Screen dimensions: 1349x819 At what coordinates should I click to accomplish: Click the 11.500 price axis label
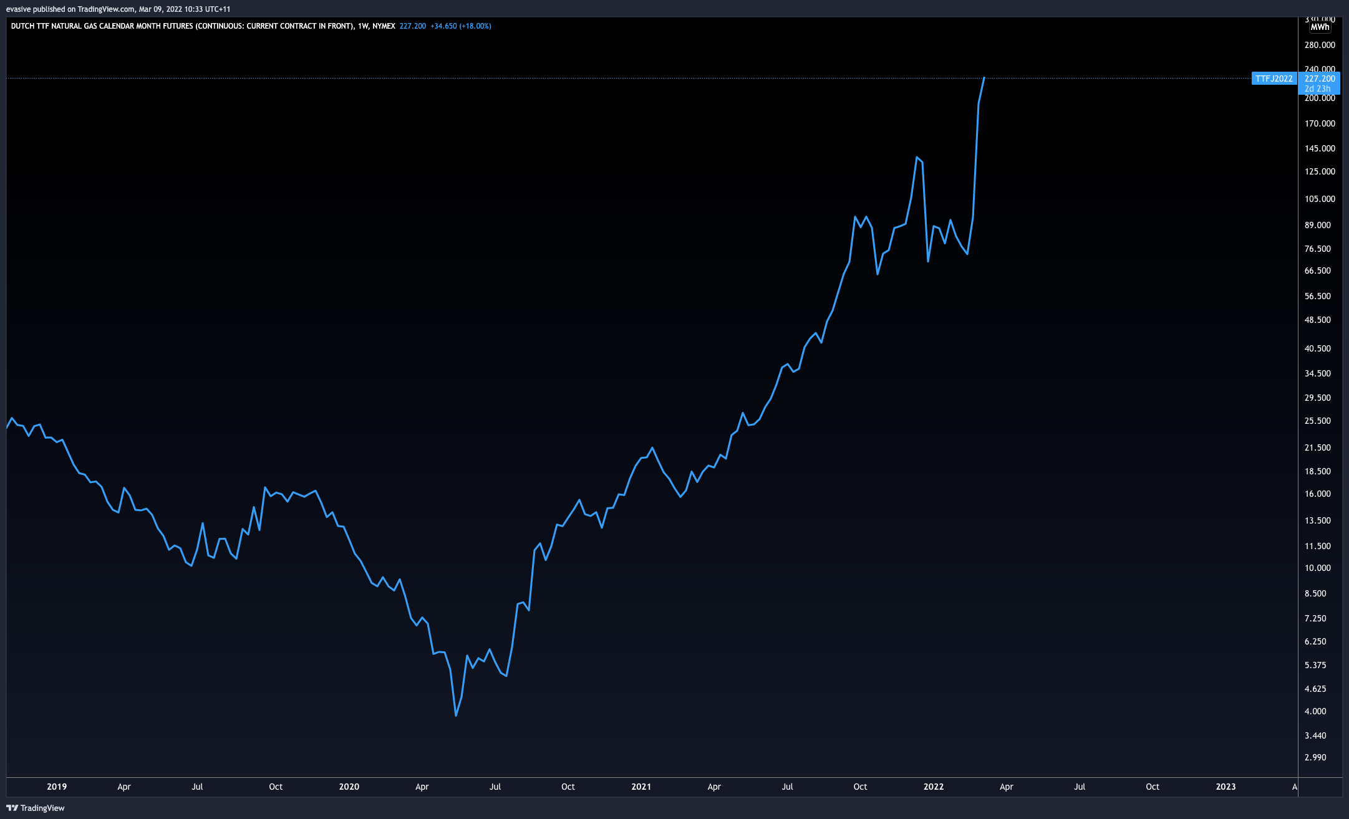click(x=1318, y=546)
